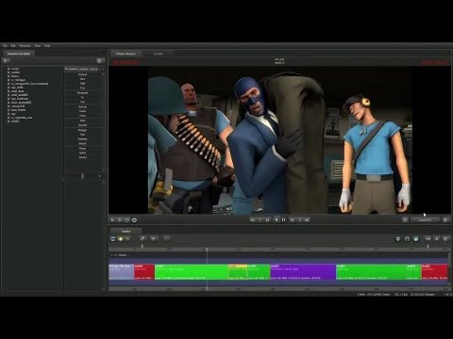
Task: Open the Windows menu
Action: 25,46
